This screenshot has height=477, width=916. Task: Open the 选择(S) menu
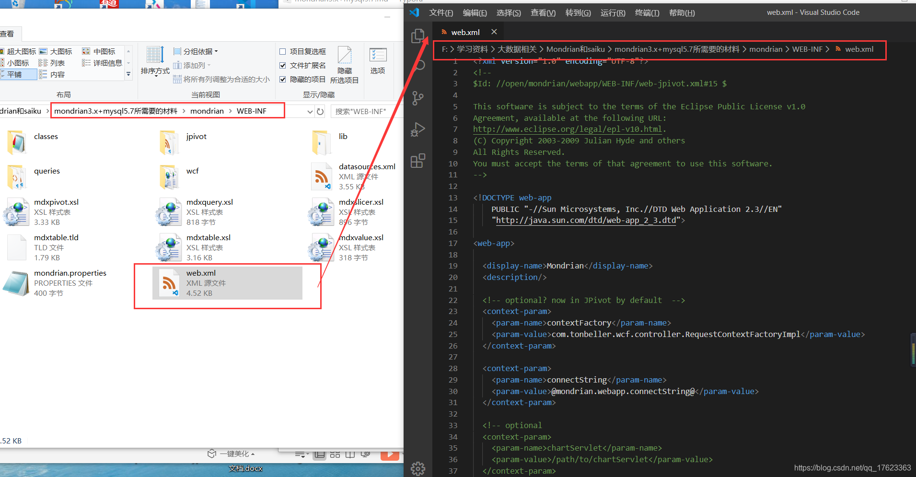[x=509, y=13]
